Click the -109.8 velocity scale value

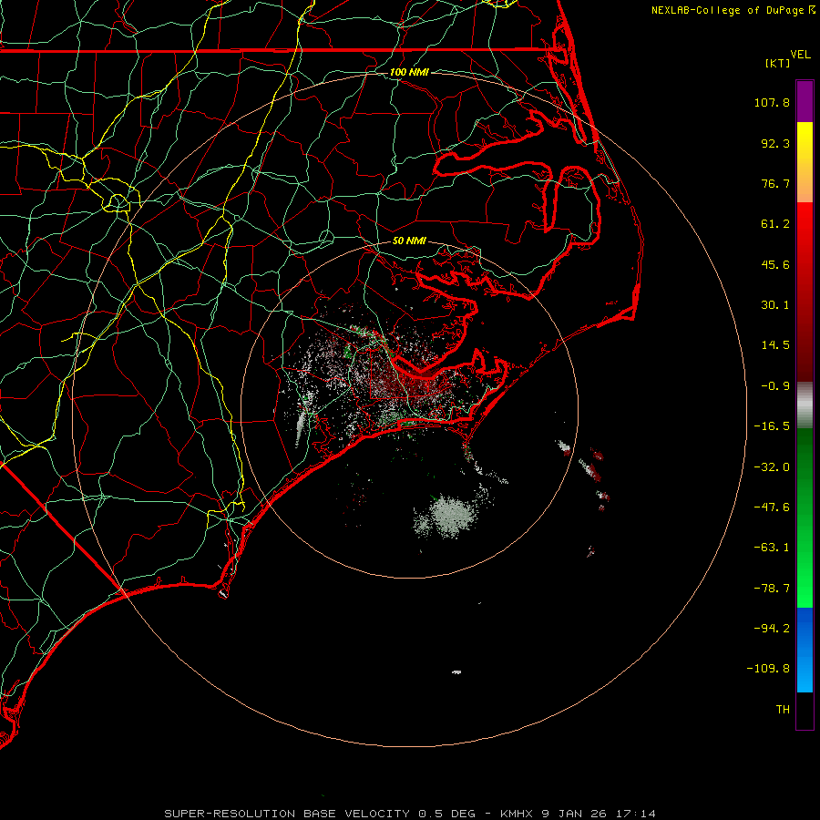tap(769, 669)
